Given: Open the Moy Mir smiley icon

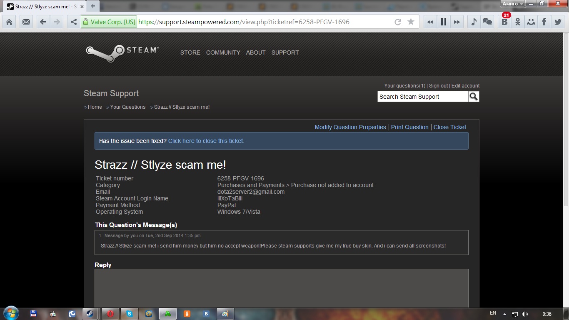Looking at the screenshot, I should 531,22.
